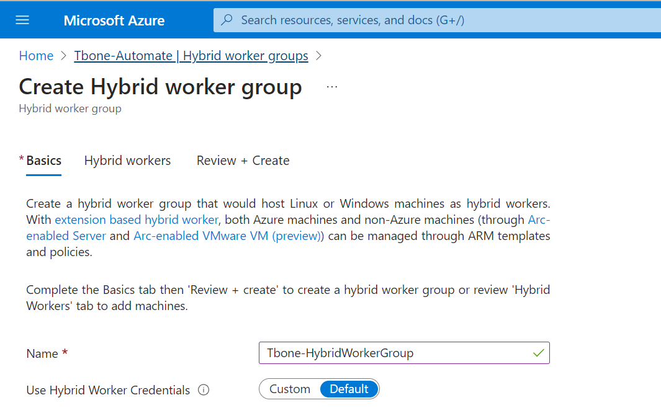Select Default for Hybrid Worker Credentials
661x408 pixels.
tap(349, 389)
